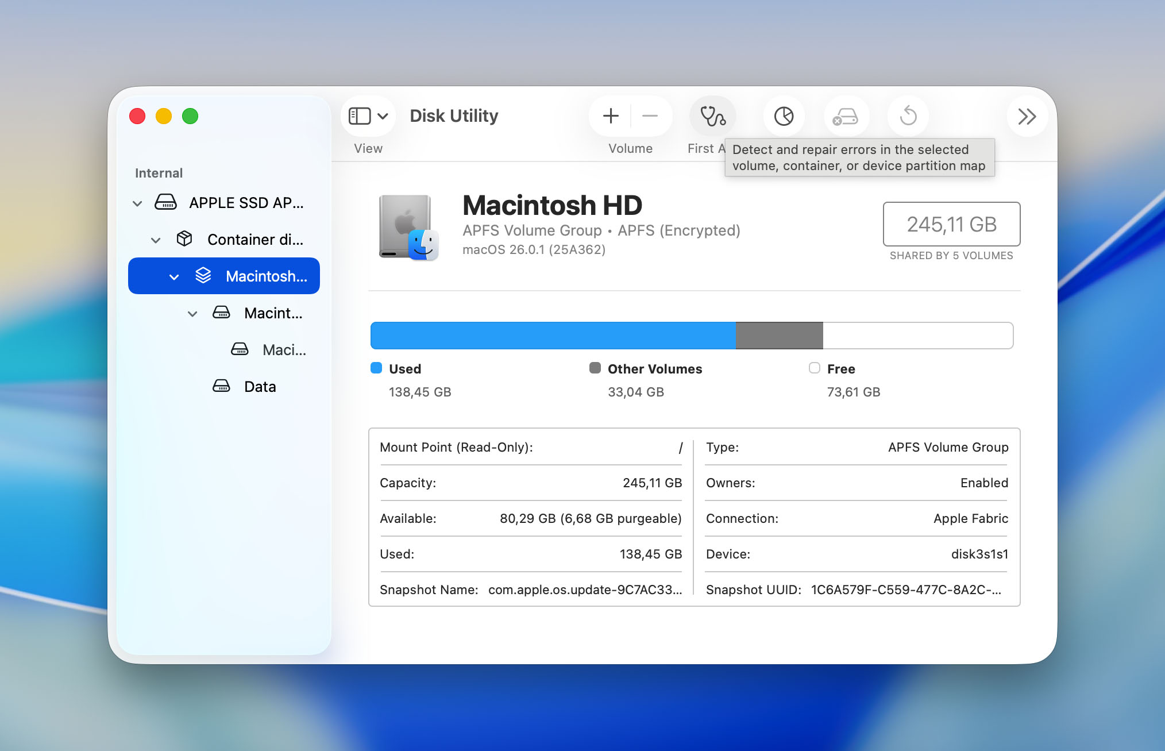Click the 73,61 GB Free value

pos(854,392)
